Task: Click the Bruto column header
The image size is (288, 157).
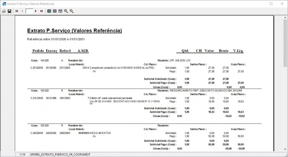Action: [x=224, y=51]
